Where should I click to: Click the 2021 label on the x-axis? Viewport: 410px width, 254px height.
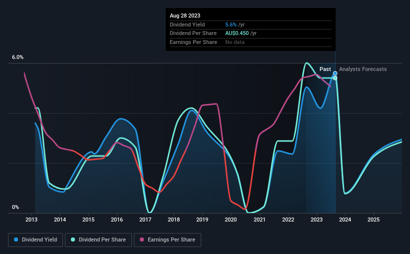260,219
